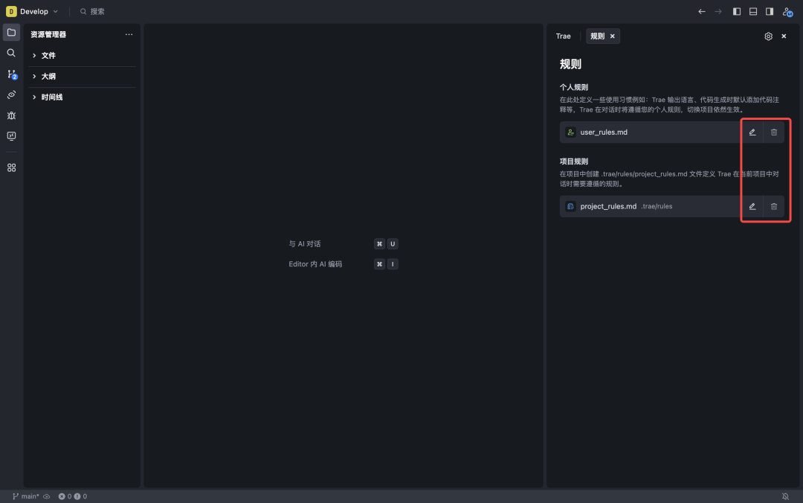Open settings gear in Trae panel
This screenshot has height=503, width=803.
pos(768,36)
